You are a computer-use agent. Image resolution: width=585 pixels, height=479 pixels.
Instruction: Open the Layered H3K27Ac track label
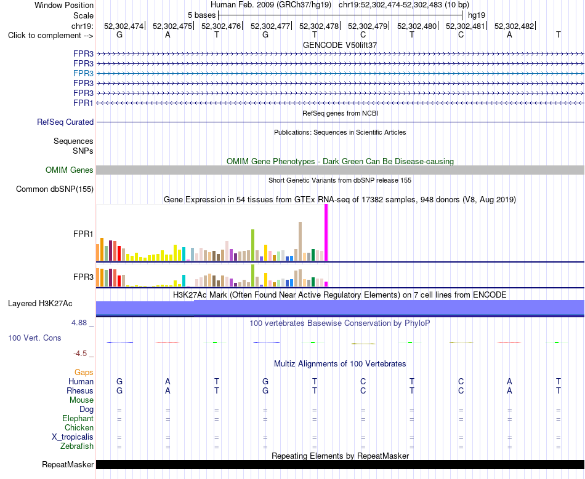(x=40, y=304)
